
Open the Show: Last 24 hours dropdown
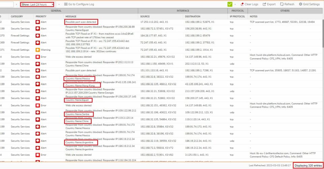click(x=37, y=4)
